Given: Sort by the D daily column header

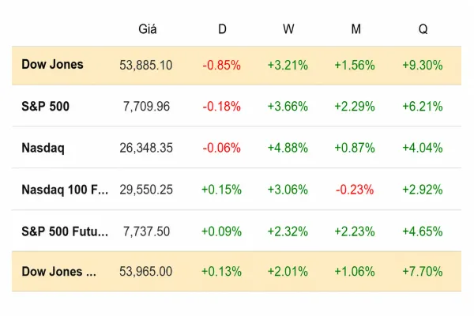Looking at the screenshot, I should tap(222, 29).
